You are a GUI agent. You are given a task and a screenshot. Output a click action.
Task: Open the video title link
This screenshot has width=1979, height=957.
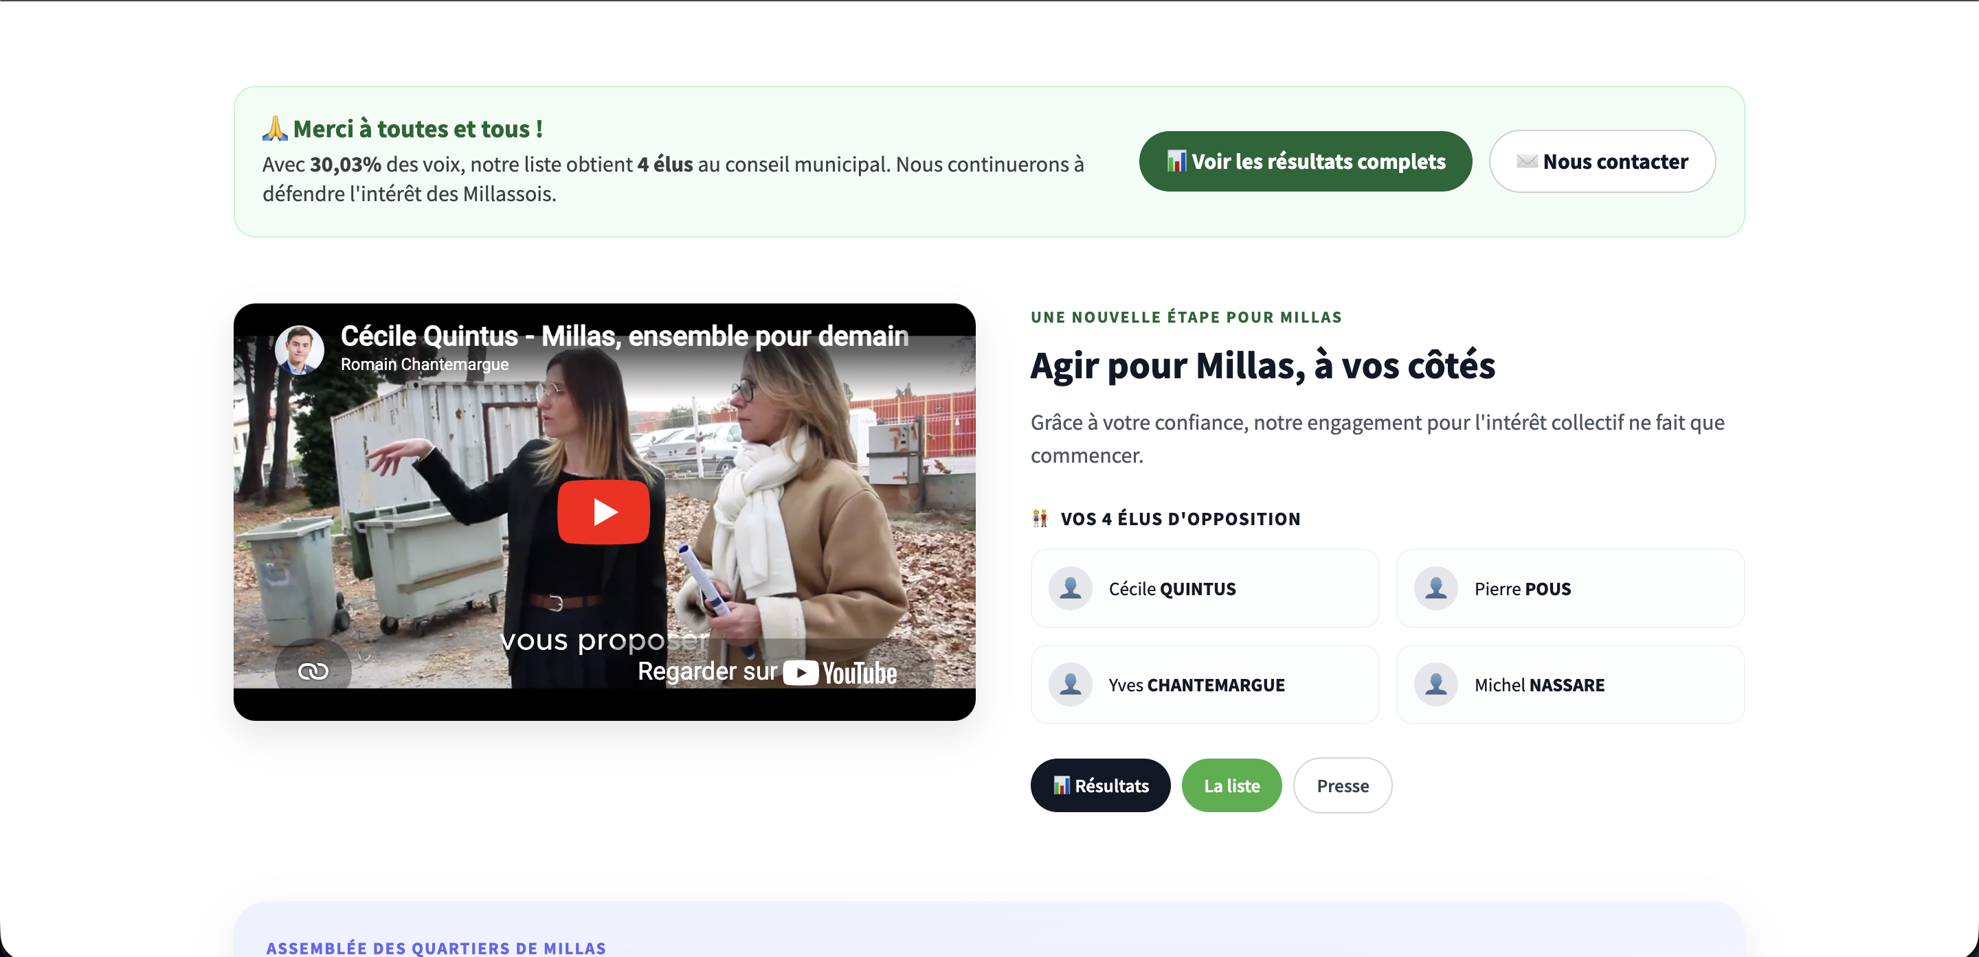click(x=624, y=336)
